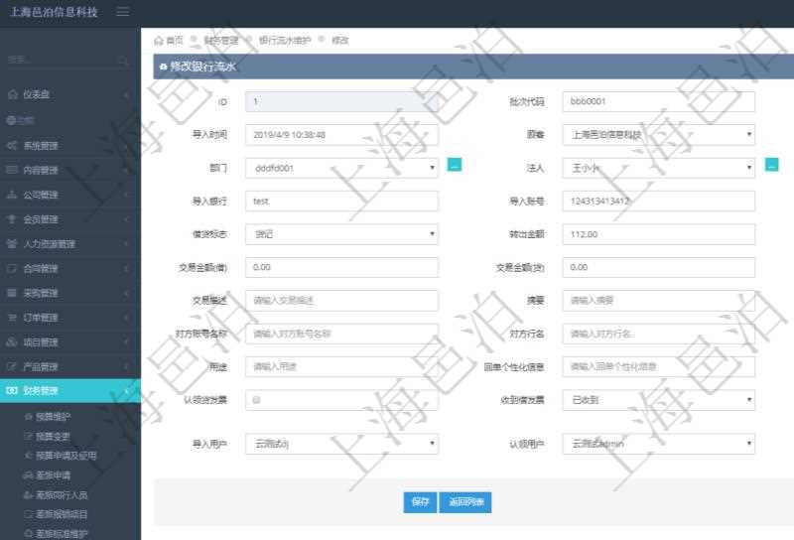
Task: Open the 导入用户 dropdown
Action: click(x=341, y=444)
